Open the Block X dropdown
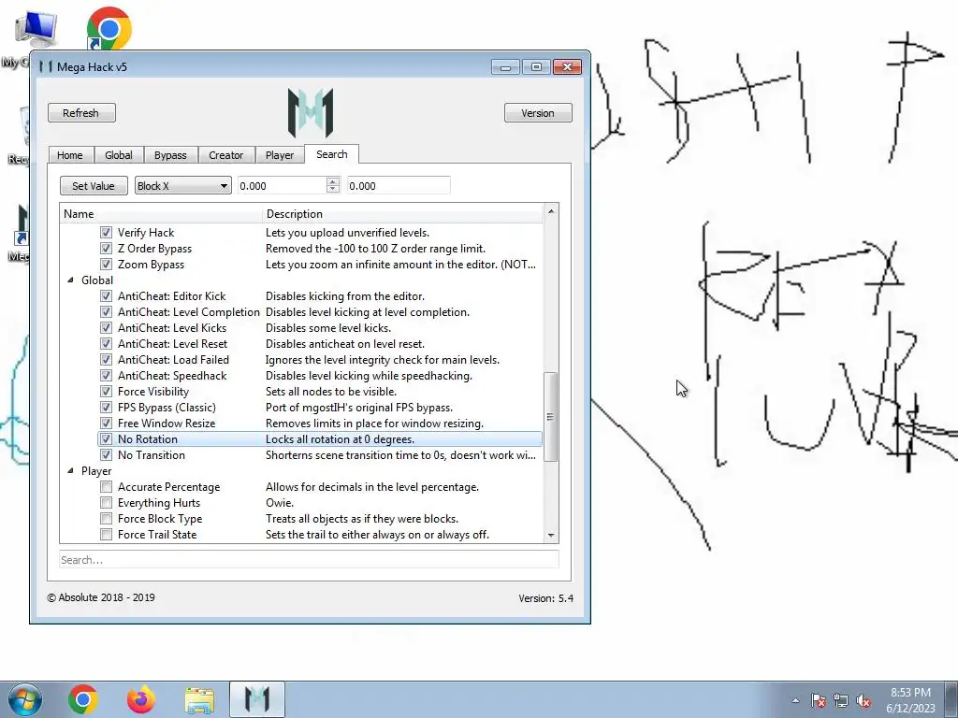Viewport: 958px width, 718px height. coord(182,186)
